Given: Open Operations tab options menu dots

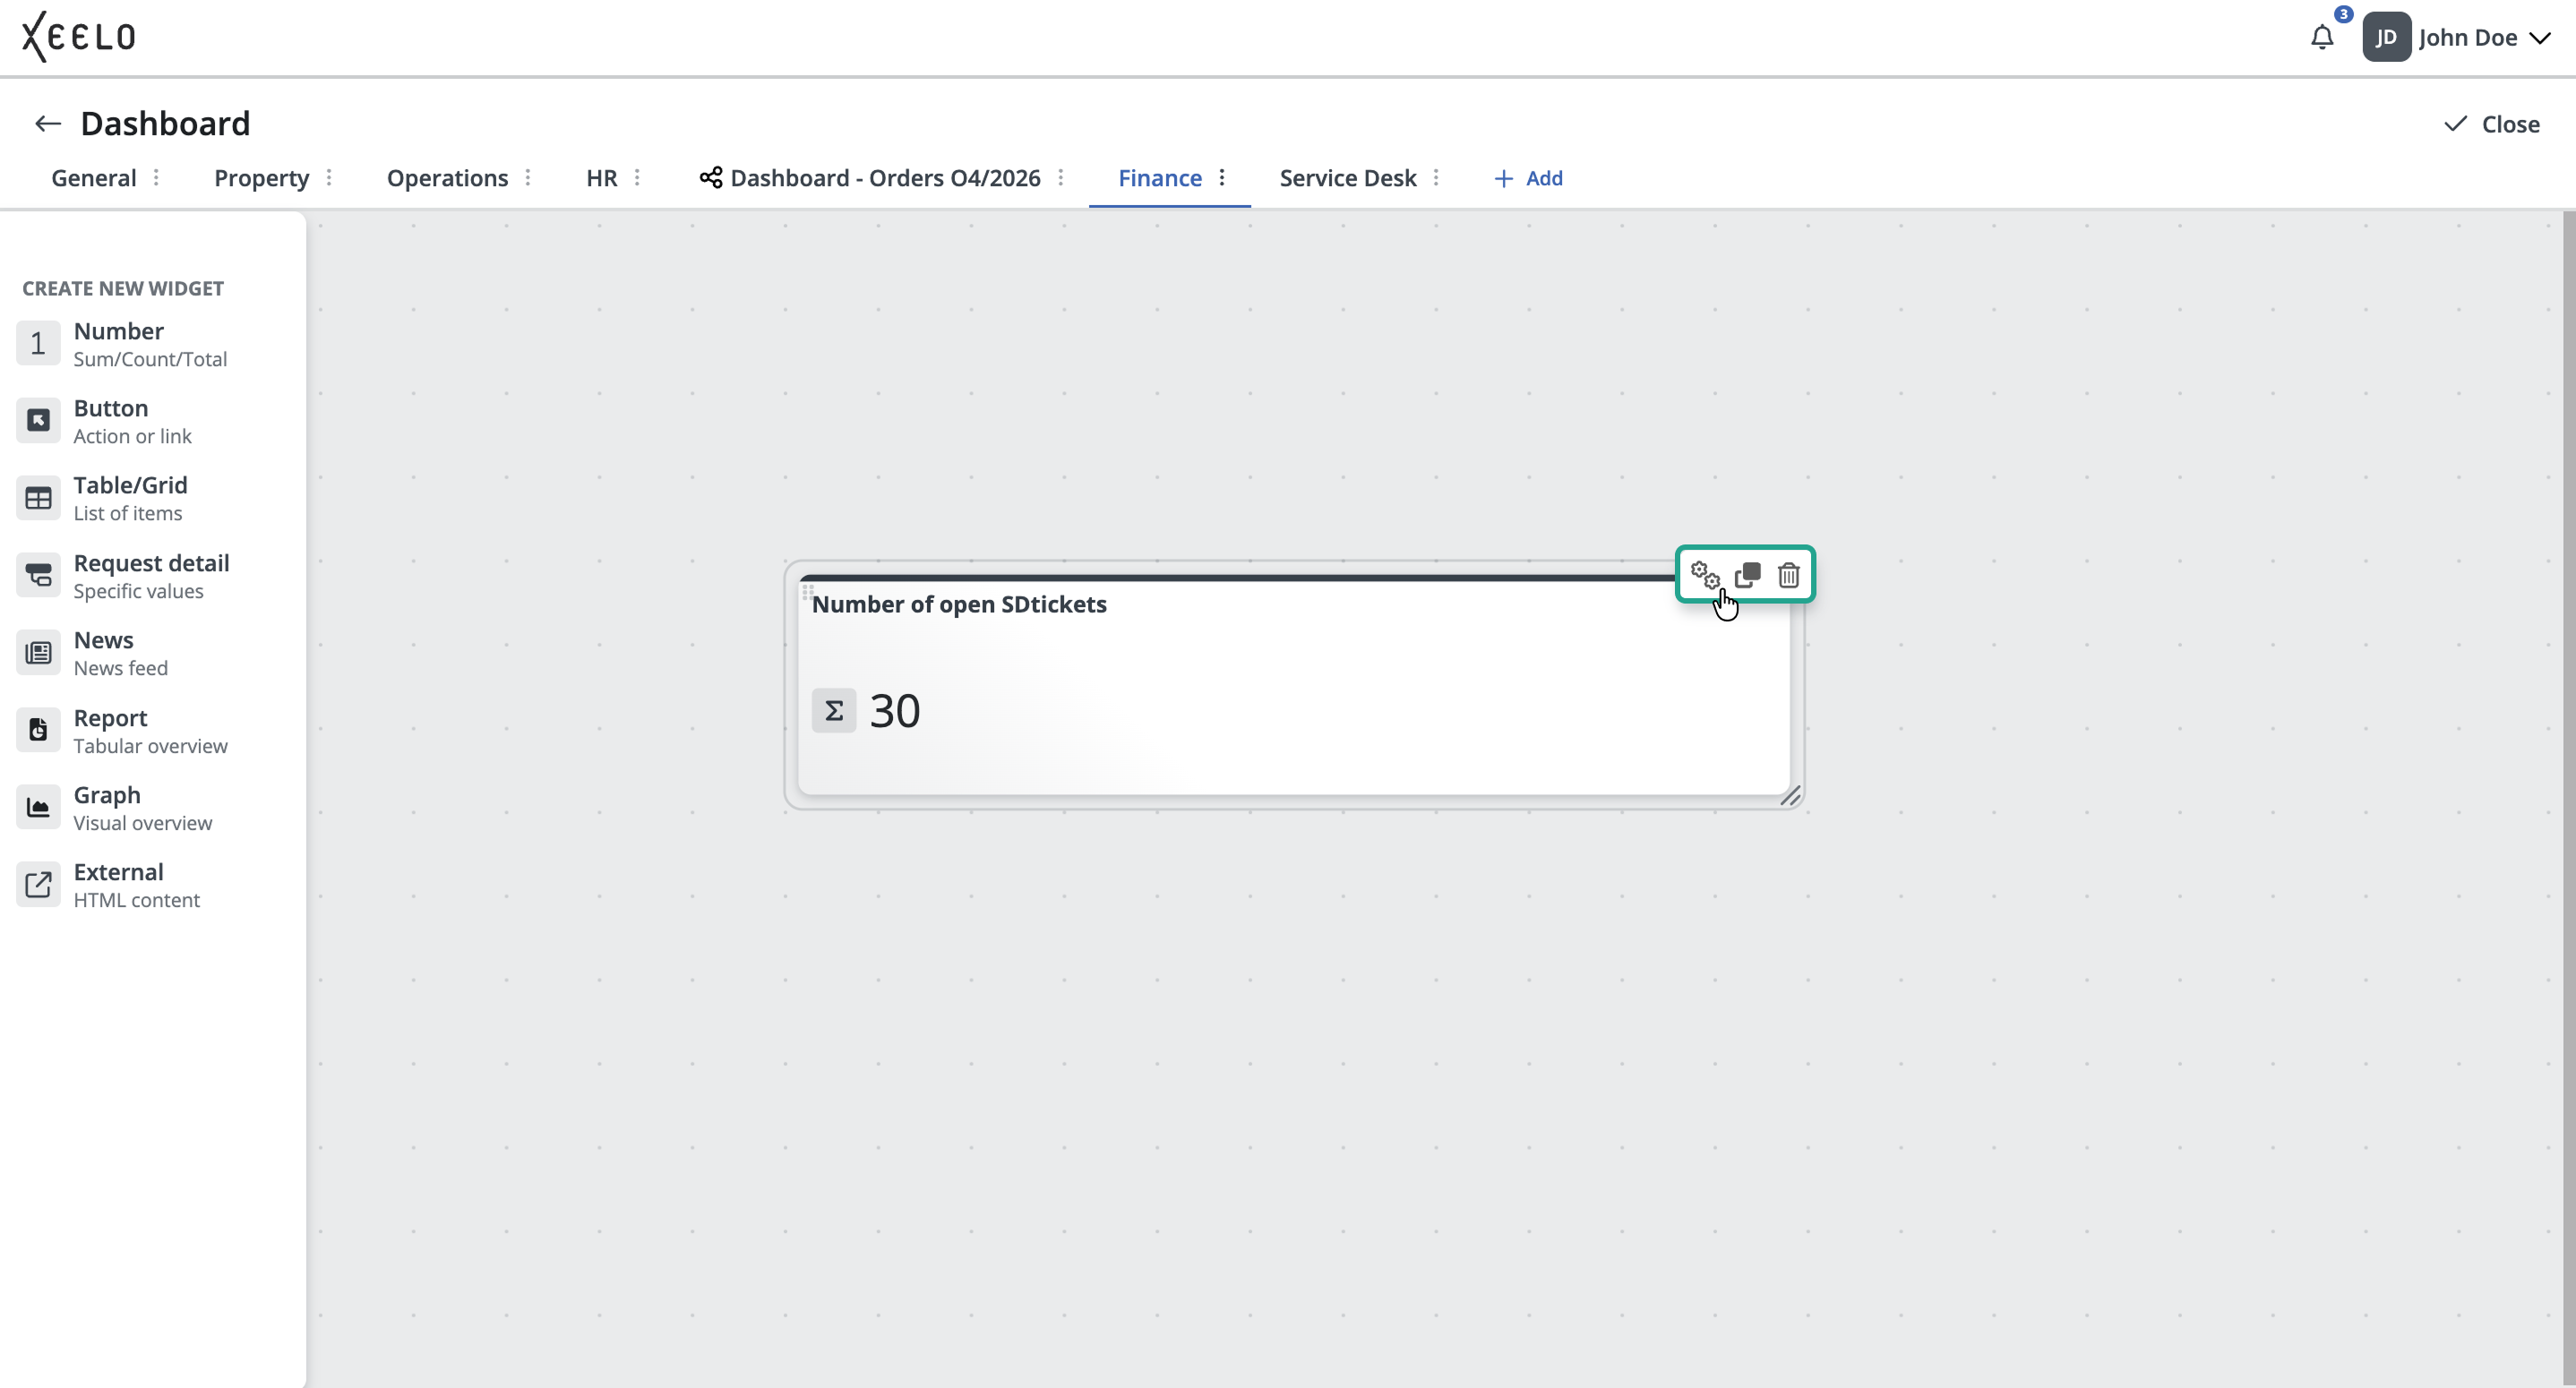Looking at the screenshot, I should (528, 178).
